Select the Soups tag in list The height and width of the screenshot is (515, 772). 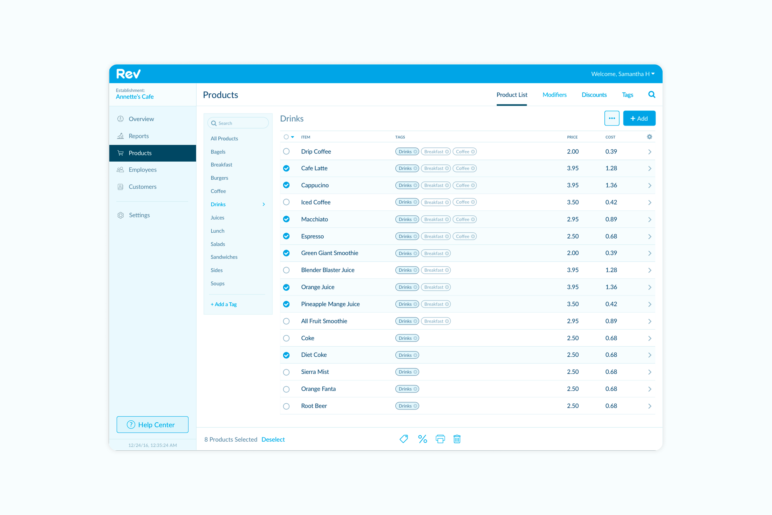click(x=217, y=283)
